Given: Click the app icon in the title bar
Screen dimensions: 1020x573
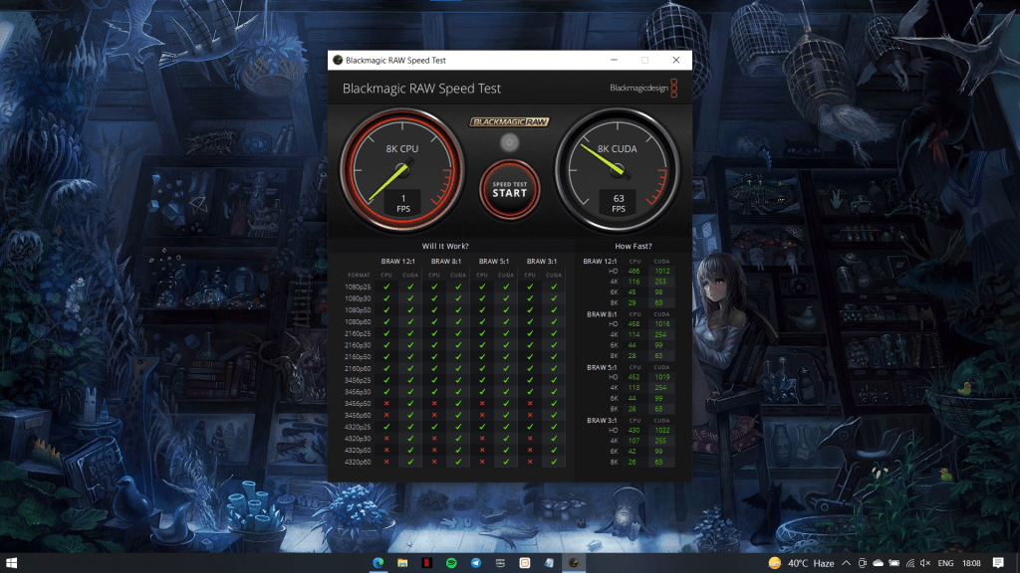Looking at the screenshot, I should (337, 60).
